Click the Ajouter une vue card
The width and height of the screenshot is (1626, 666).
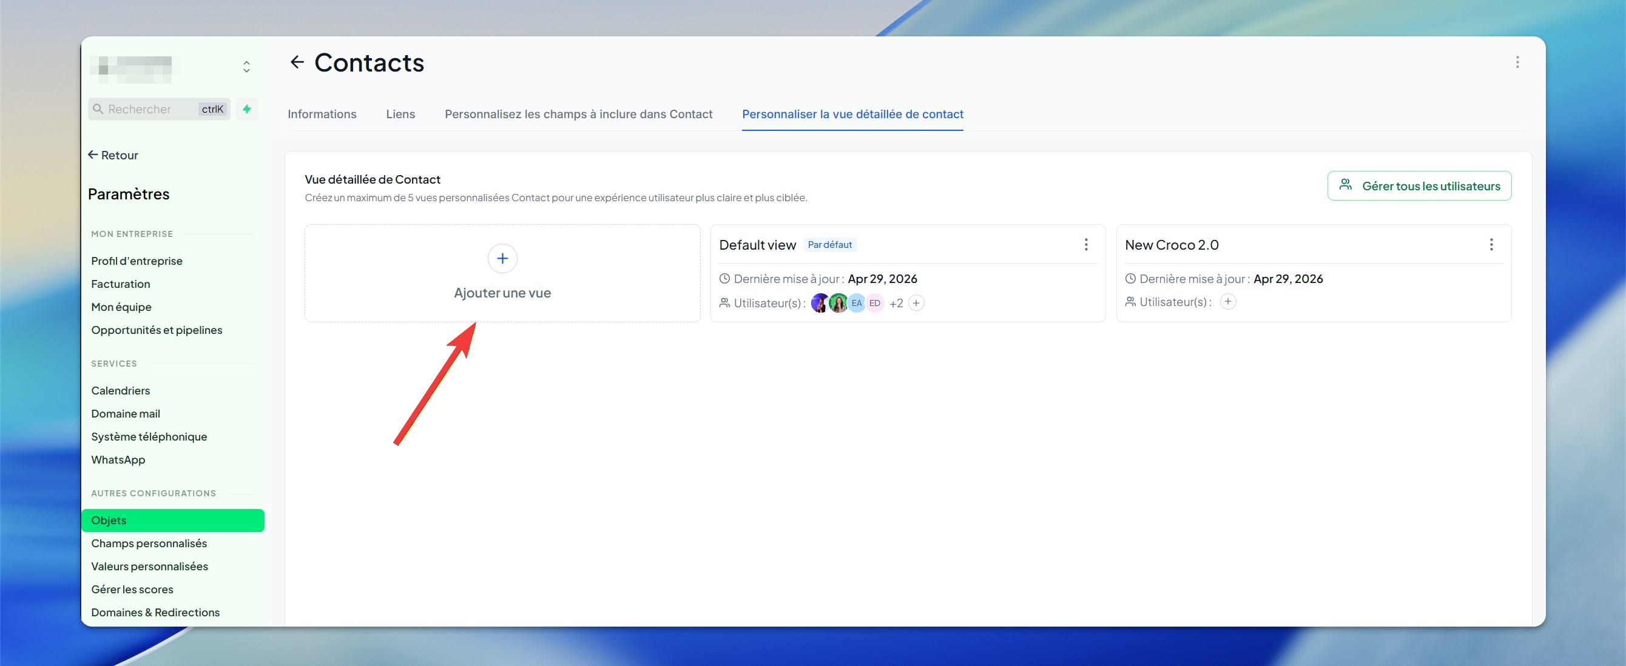pos(502,273)
